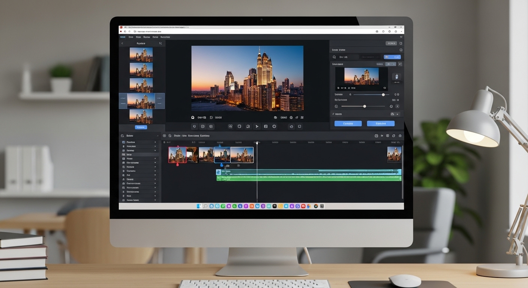This screenshot has width=528, height=288.
Task: Open the Windows-logo icon in the dock
Action: click(199, 206)
